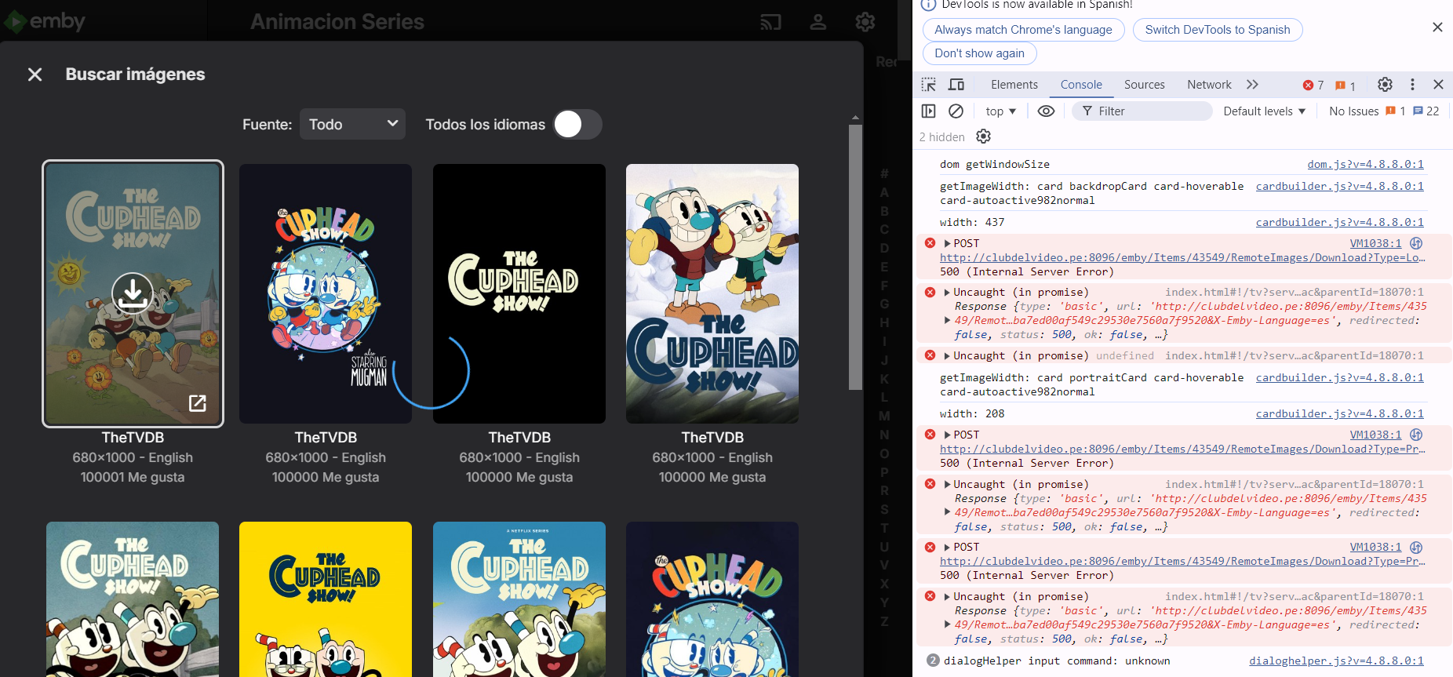Expand the first POST error entry
The image size is (1453, 677).
pos(947,244)
